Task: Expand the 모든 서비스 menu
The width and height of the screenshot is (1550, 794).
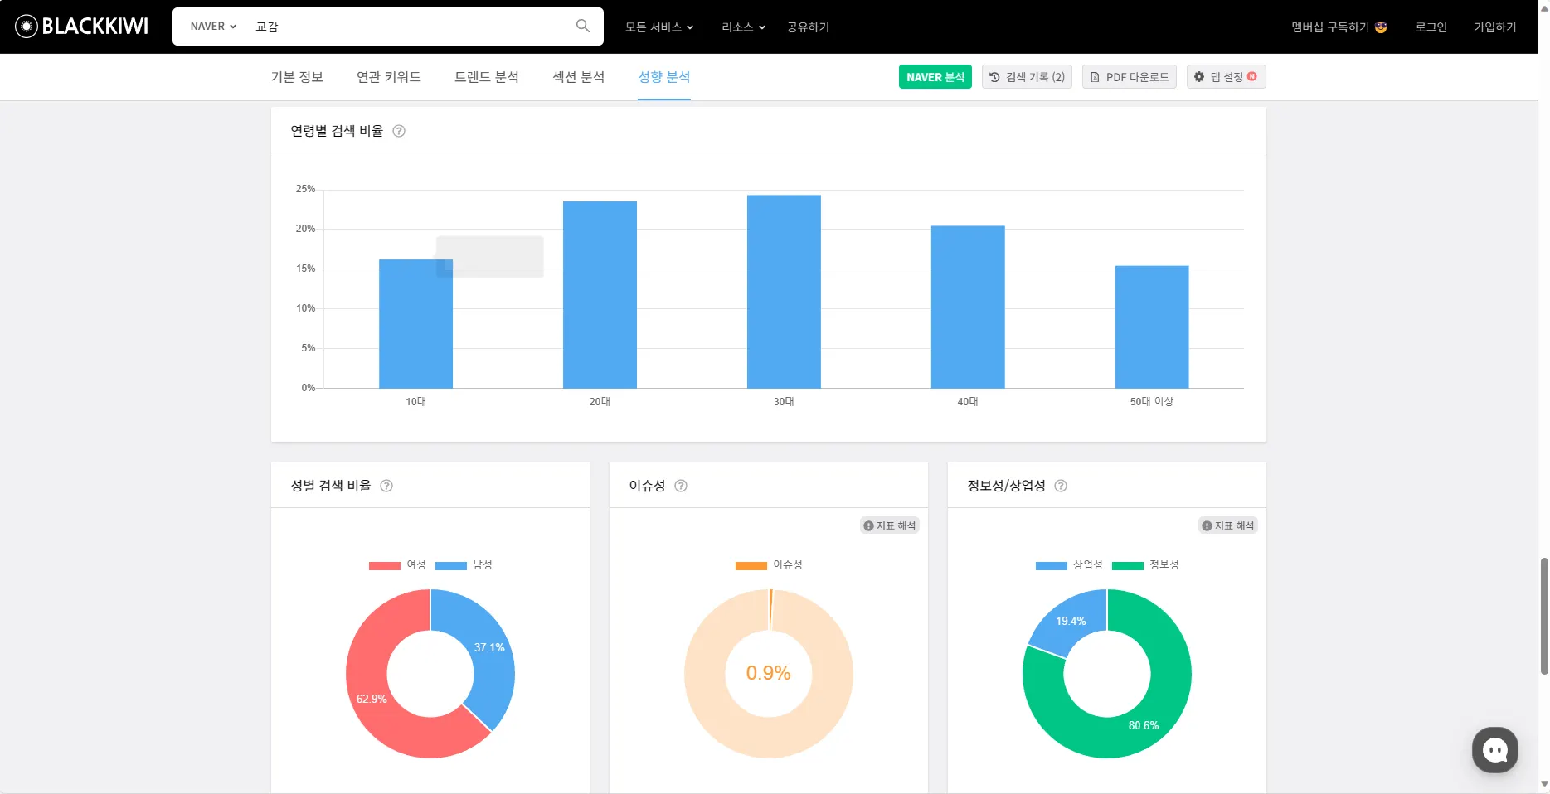Action: click(659, 27)
